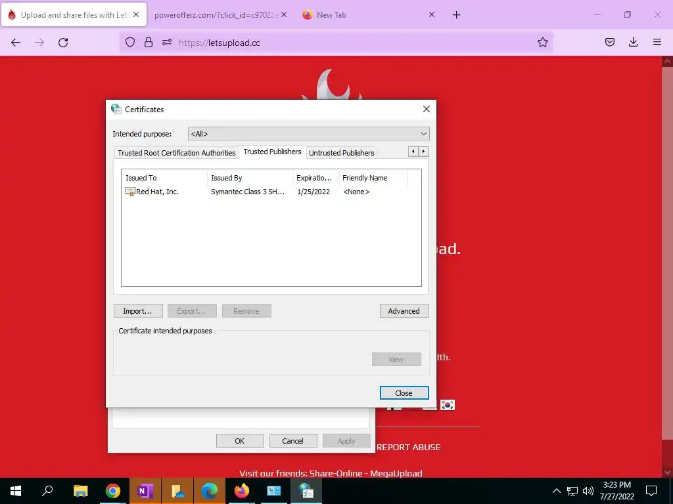Image resolution: width=673 pixels, height=504 pixels.
Task: Open the Windows Start menu
Action: [16, 491]
